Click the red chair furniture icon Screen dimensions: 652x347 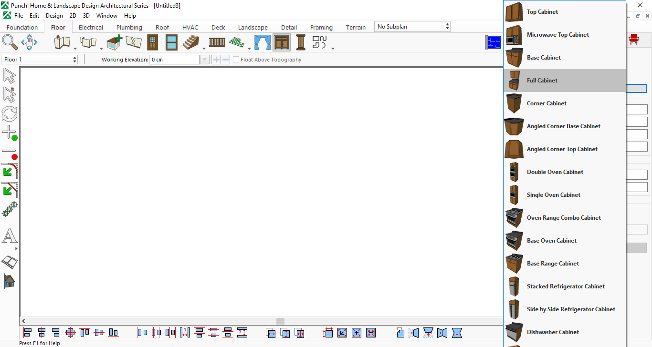pyautogui.click(x=634, y=40)
